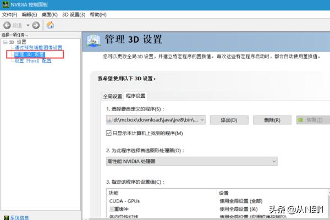330x220 pixels.
Task: Open the 桌面(K) menu
Action: (50, 14)
